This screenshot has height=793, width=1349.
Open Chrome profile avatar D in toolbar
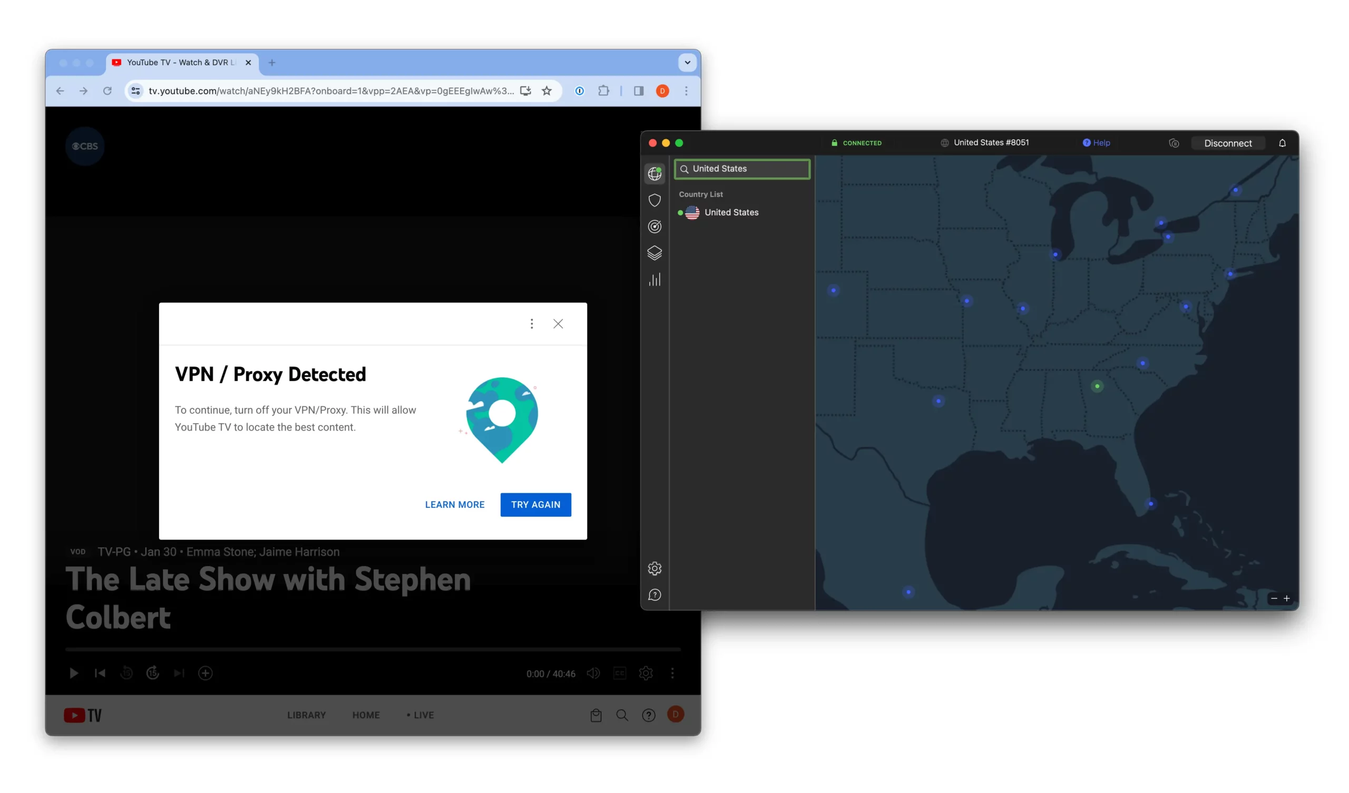[662, 91]
